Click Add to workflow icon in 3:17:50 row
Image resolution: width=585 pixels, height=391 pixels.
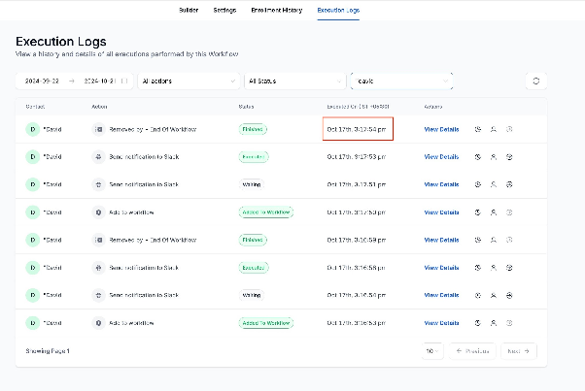[x=98, y=212]
